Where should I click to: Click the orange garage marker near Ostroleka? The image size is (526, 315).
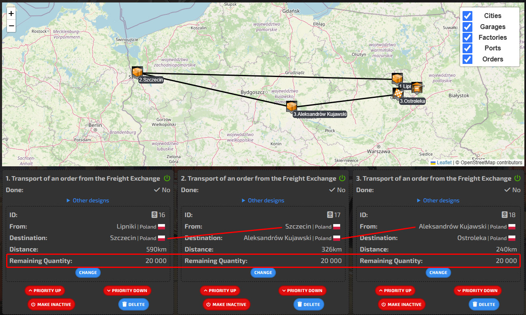[417, 87]
